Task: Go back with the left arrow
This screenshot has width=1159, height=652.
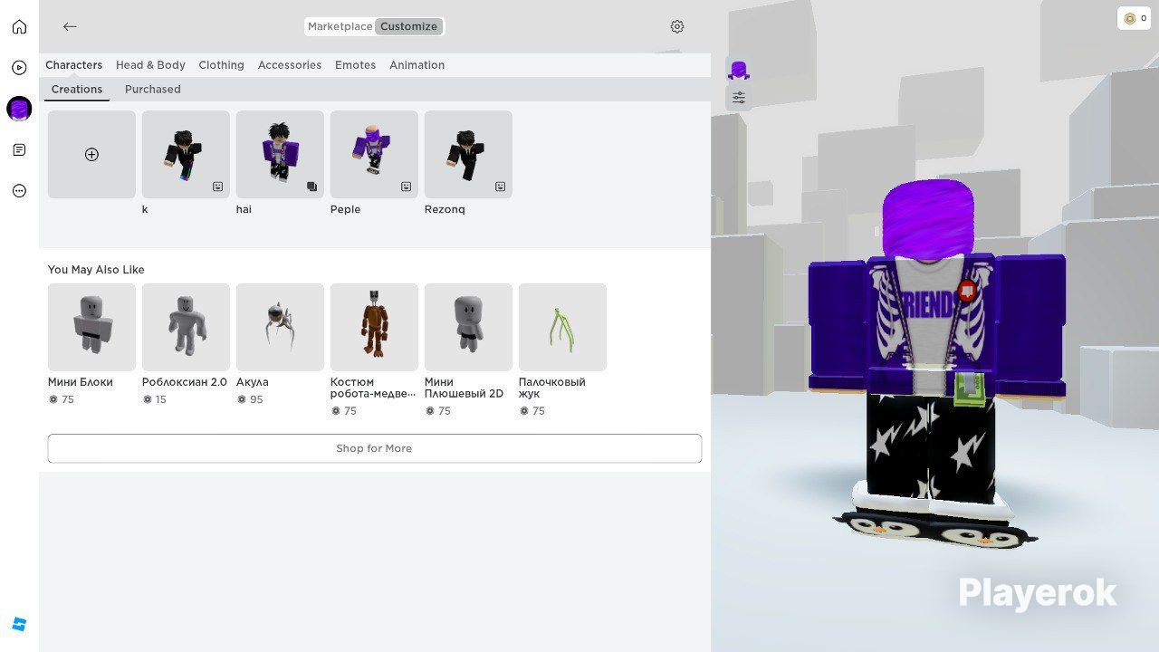Action: coord(70,26)
